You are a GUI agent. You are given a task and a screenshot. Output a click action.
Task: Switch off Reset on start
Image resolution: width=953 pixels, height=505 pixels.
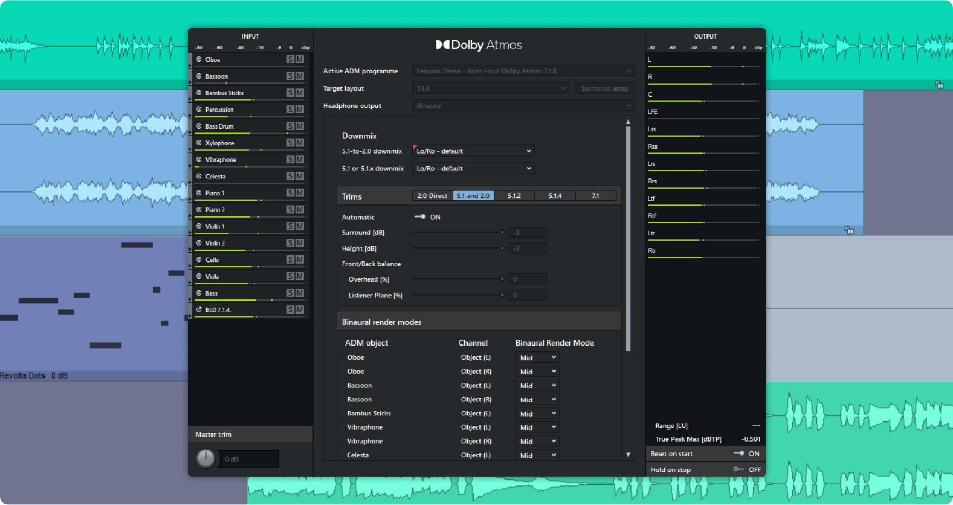[740, 453]
